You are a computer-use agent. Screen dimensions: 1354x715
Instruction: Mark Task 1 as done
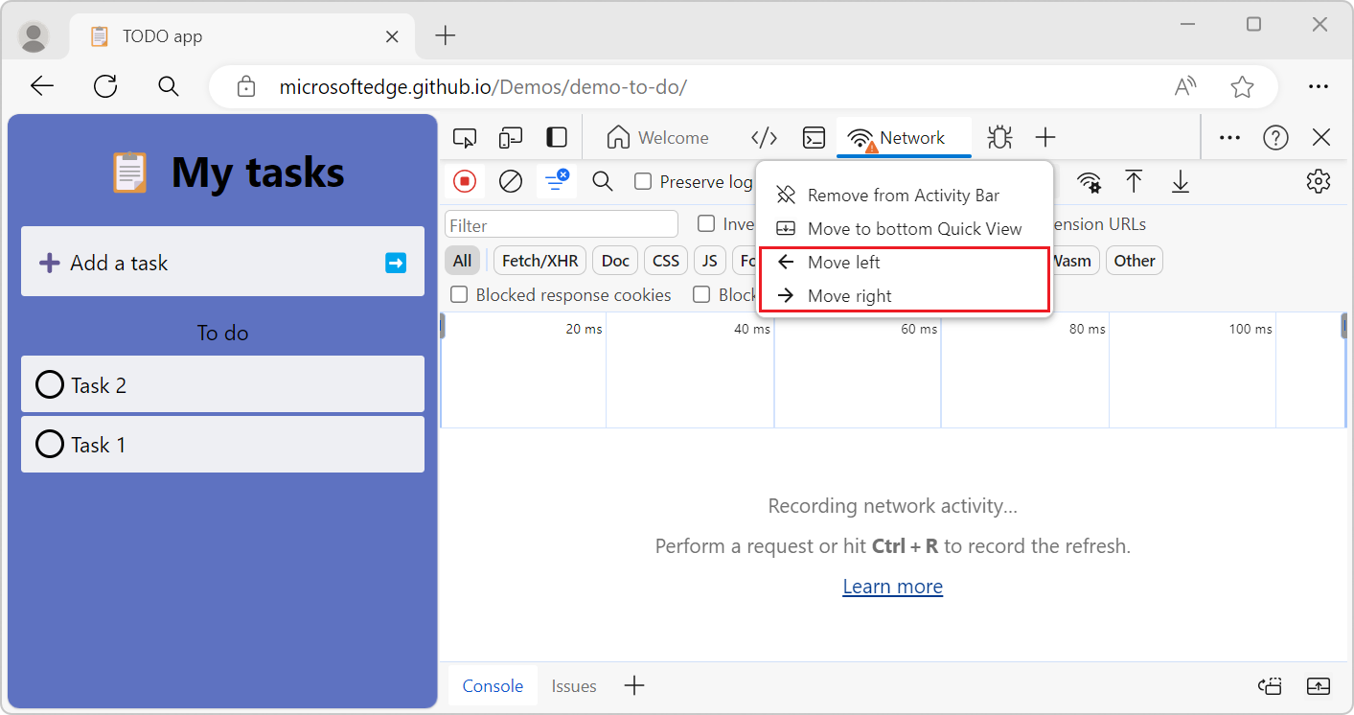pyautogui.click(x=50, y=444)
